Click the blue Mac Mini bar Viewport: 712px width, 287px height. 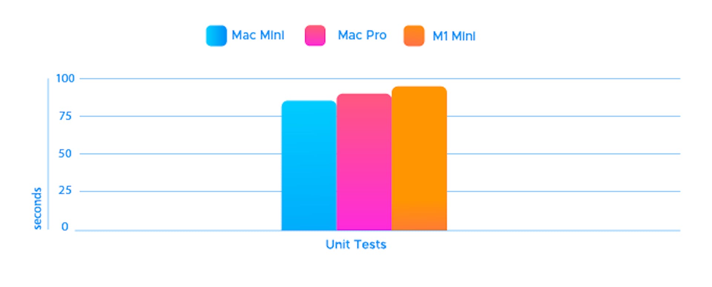coord(309,166)
